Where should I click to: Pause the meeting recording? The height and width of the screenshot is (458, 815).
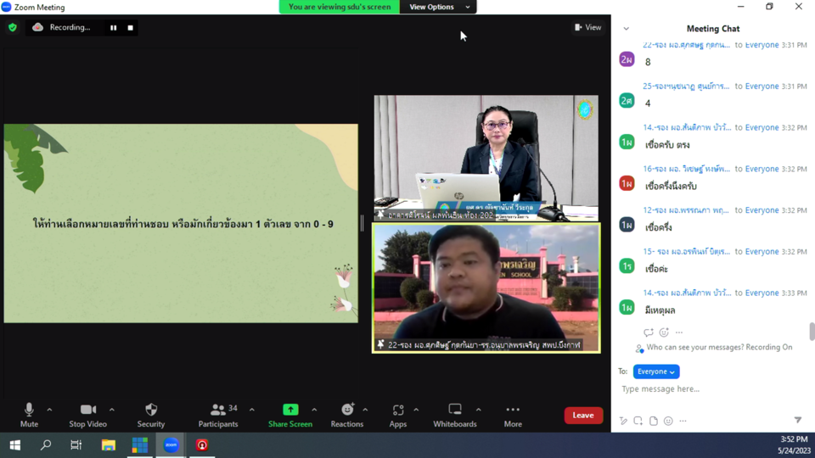click(113, 27)
